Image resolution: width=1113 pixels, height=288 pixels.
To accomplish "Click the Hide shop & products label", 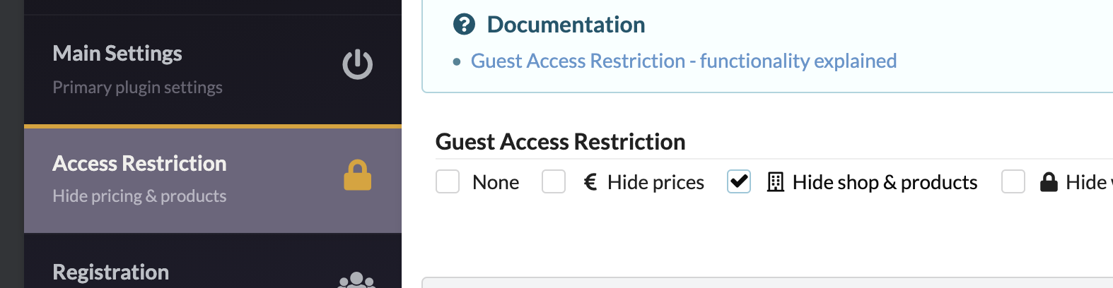I will (x=885, y=182).
